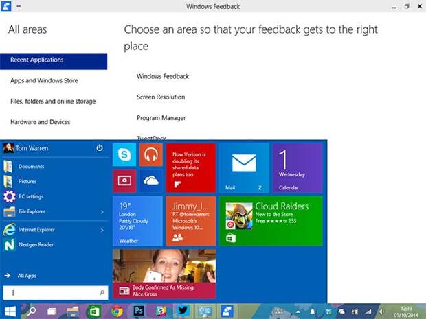
Task: Open the People tile with Jimmy tweet
Action: click(x=191, y=221)
